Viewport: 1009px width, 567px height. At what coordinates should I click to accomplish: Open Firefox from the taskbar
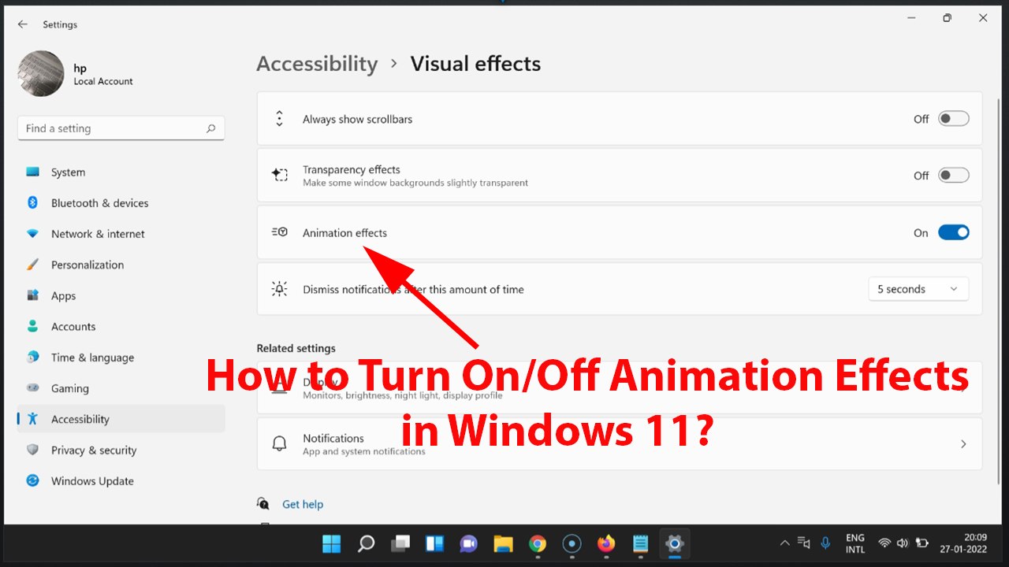click(606, 543)
